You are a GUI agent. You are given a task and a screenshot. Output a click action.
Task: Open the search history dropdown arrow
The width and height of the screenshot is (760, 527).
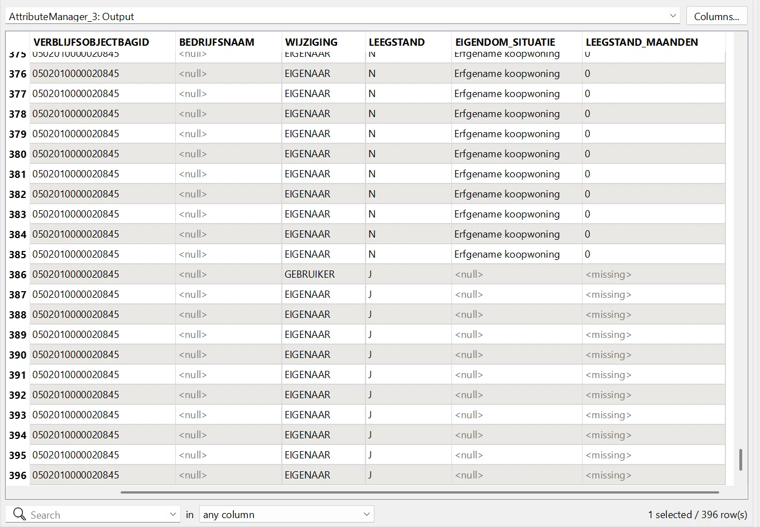point(173,514)
